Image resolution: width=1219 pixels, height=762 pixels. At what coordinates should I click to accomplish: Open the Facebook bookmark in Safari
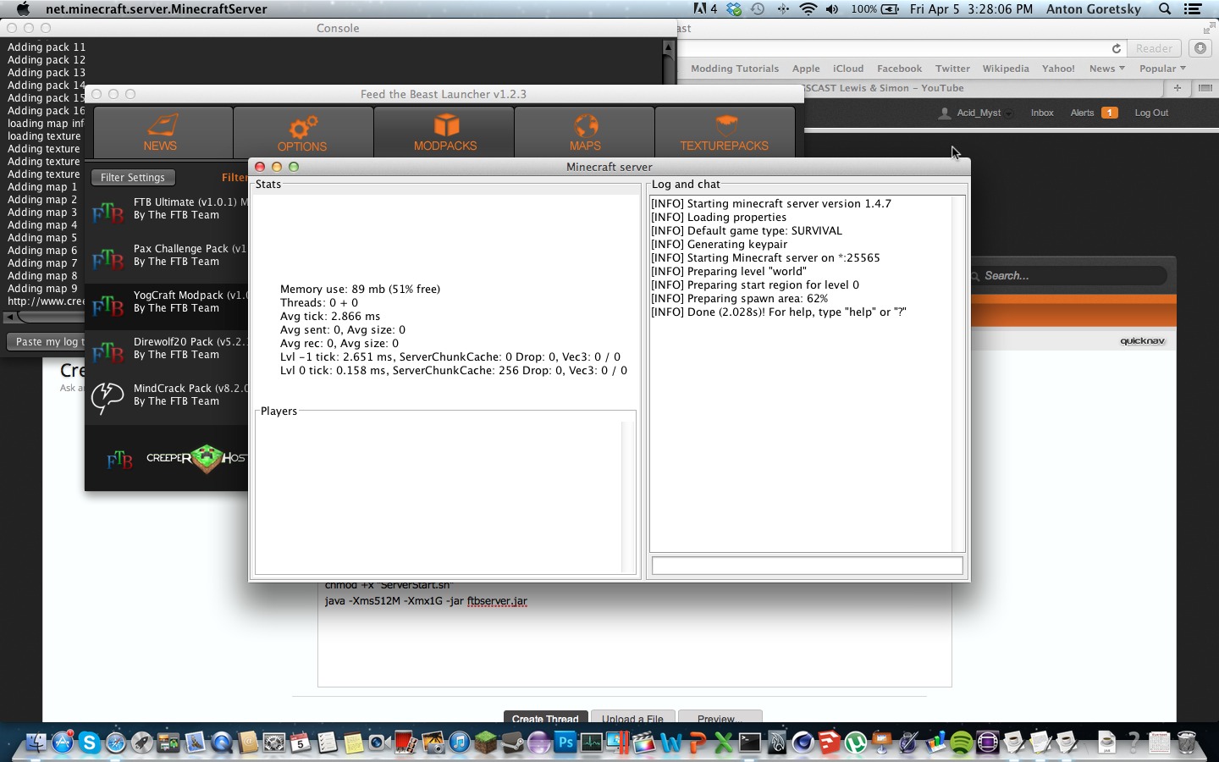point(899,69)
